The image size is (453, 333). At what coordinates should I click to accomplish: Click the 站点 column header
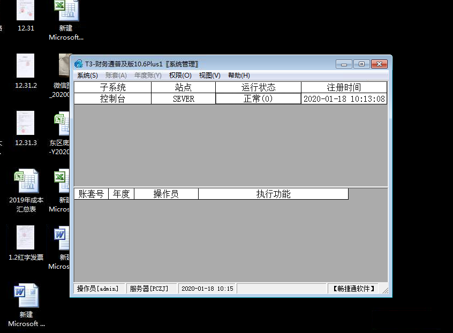(183, 87)
